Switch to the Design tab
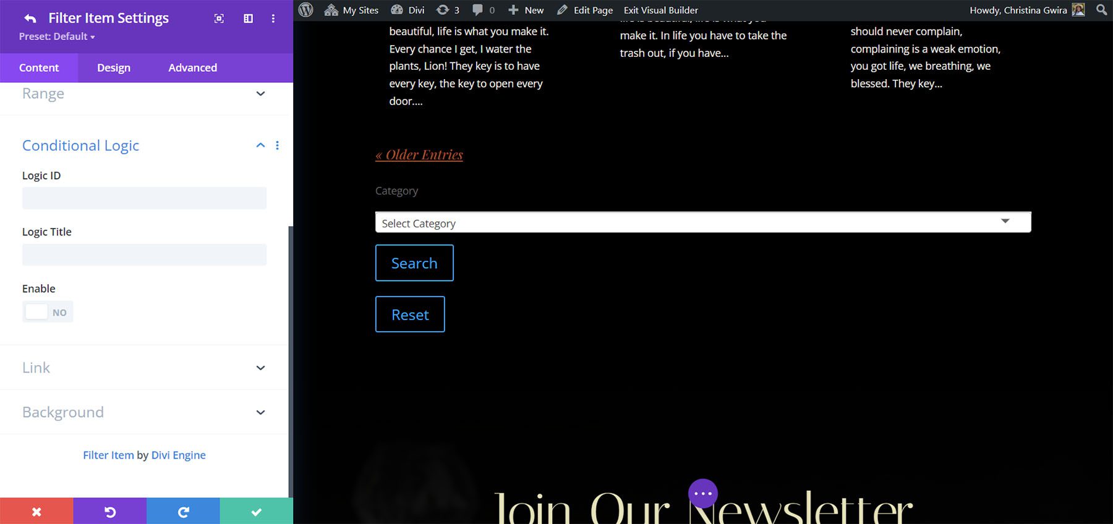The height and width of the screenshot is (524, 1113). tap(114, 68)
